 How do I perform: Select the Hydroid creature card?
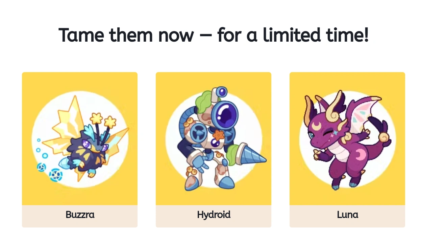coord(213,149)
